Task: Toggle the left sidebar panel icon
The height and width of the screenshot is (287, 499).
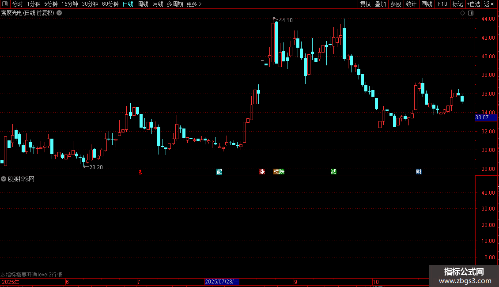Action: tap(5, 4)
